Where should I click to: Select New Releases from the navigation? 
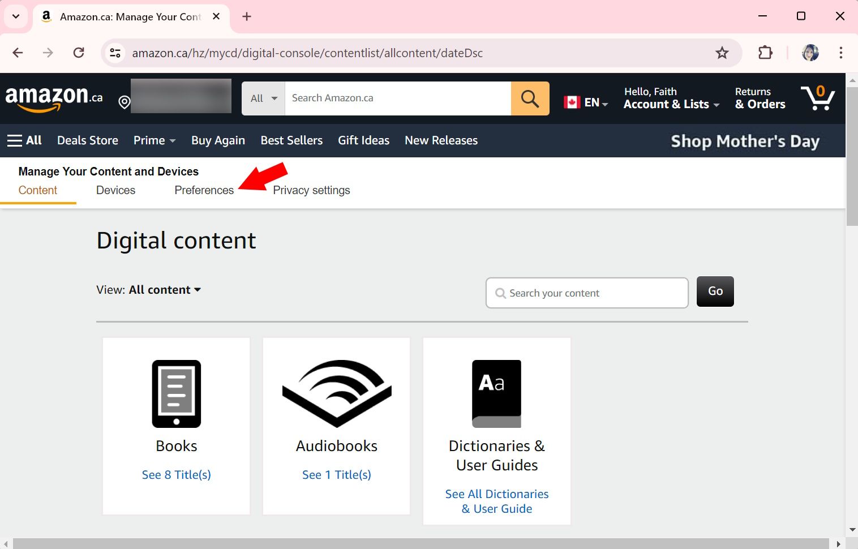pyautogui.click(x=441, y=140)
